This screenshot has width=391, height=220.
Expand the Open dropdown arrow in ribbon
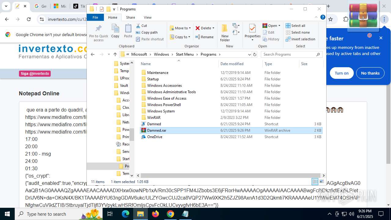[x=279, y=26]
